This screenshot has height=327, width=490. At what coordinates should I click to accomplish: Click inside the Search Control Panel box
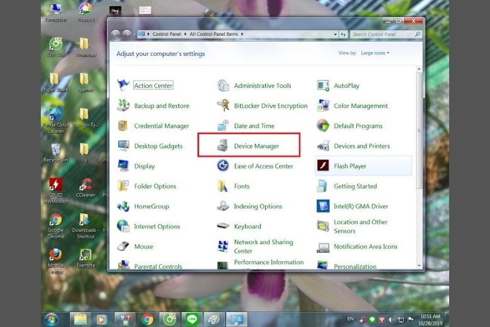point(381,35)
